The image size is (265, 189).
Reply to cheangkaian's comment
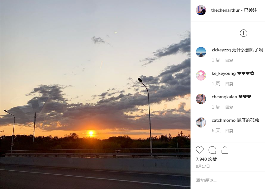click(x=229, y=108)
